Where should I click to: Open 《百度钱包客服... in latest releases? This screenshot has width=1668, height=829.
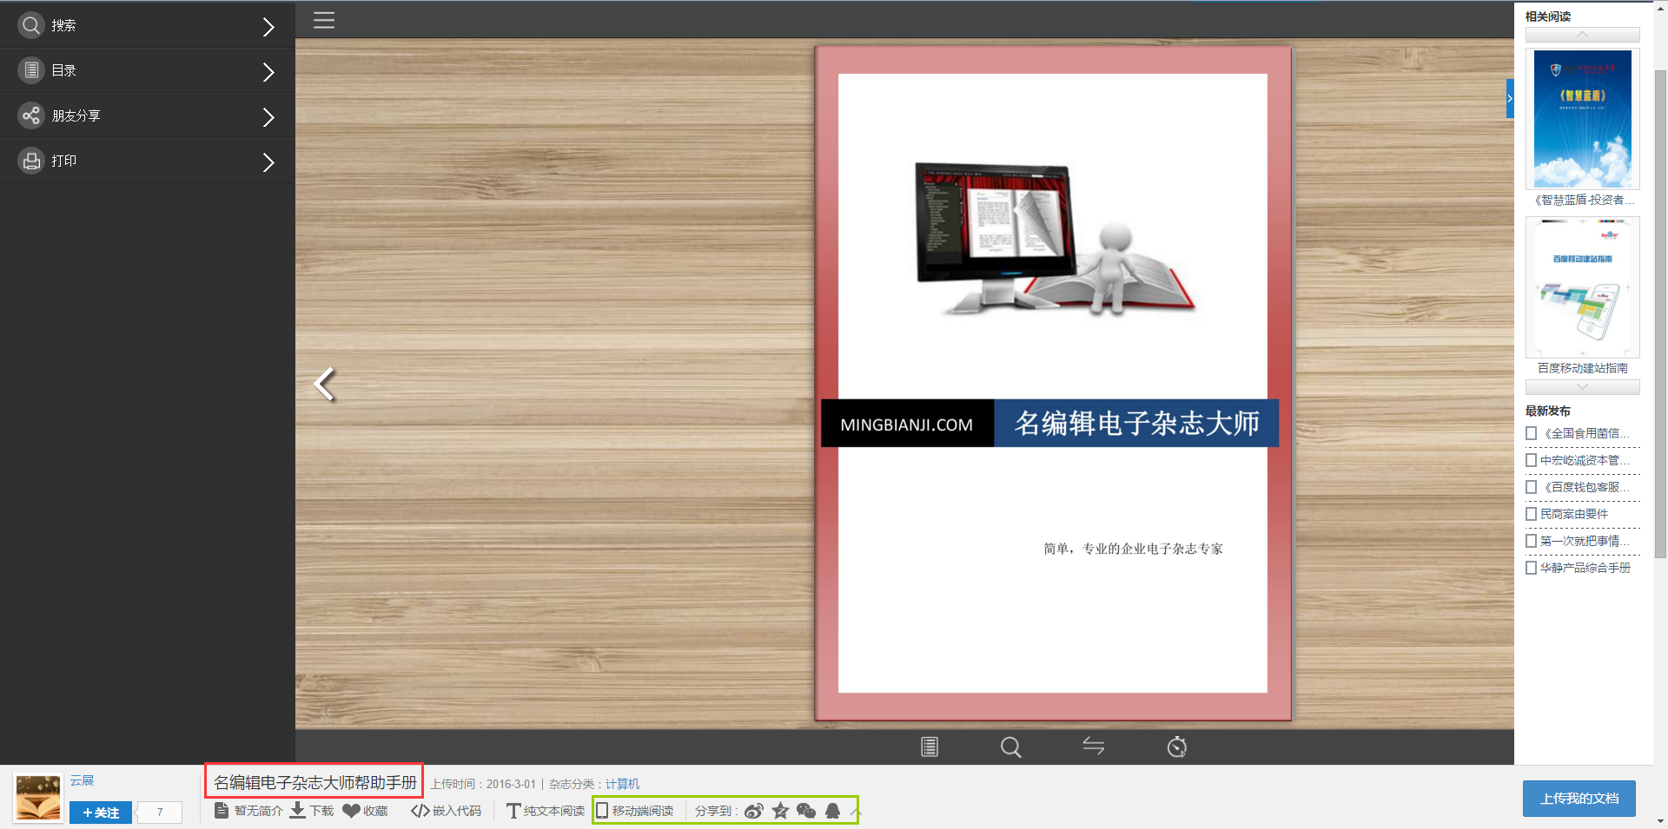(1585, 487)
